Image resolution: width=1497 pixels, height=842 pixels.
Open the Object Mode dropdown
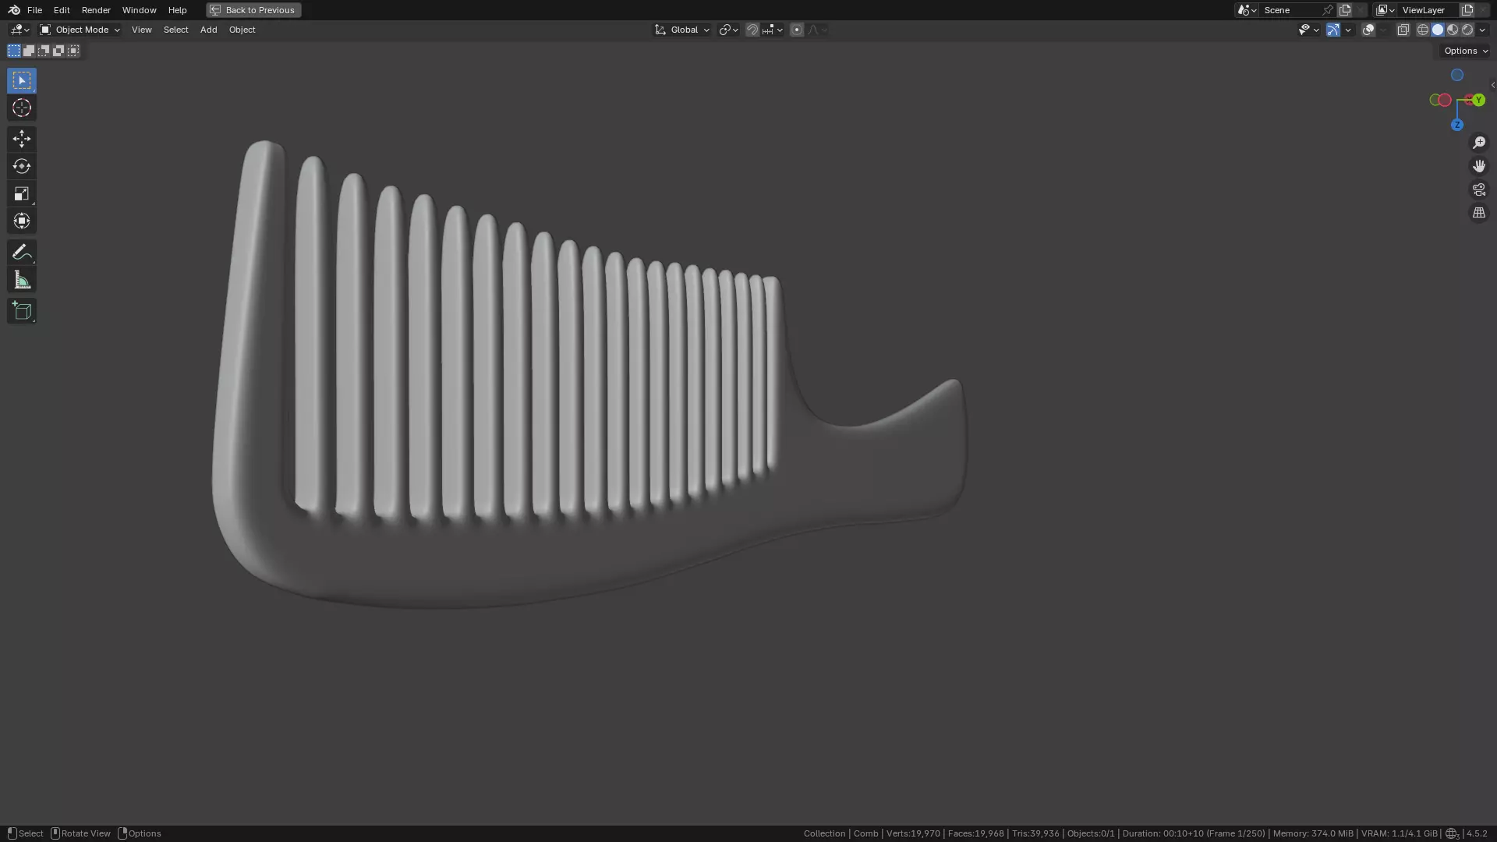[80, 30]
